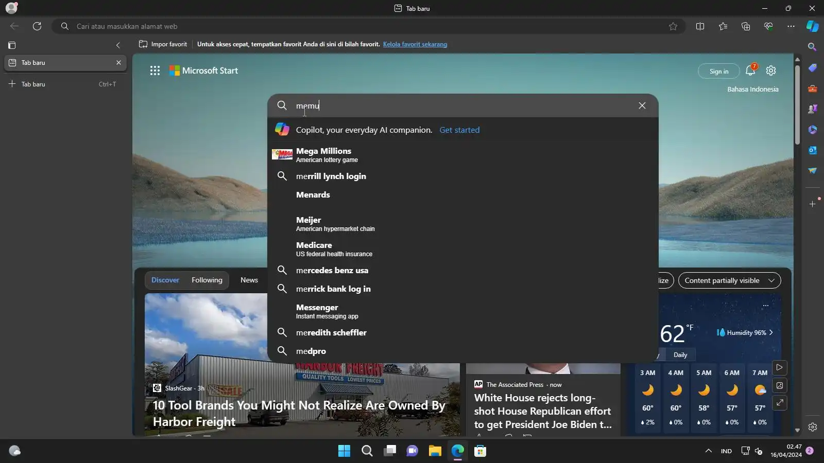Open the Windows Start menu
This screenshot has width=824, height=463.
coord(344,451)
